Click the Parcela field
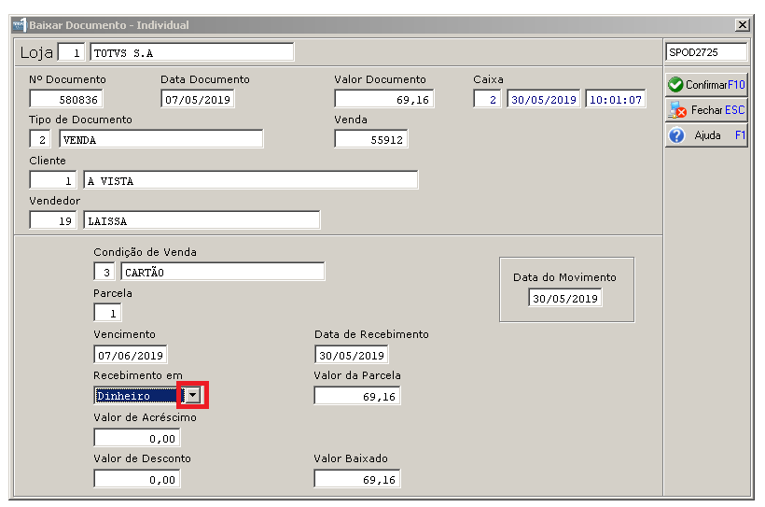This screenshot has width=765, height=507. click(x=107, y=313)
